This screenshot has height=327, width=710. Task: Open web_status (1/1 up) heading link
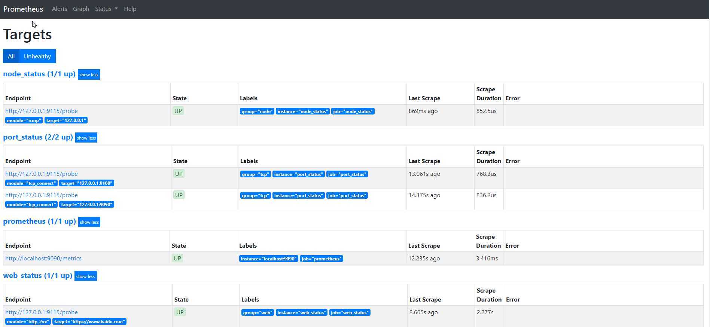pos(37,275)
